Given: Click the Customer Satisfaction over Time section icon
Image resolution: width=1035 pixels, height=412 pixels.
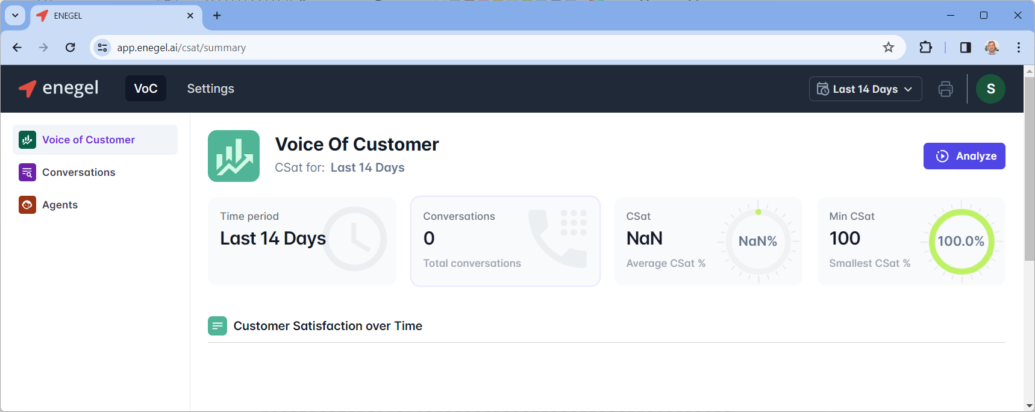Looking at the screenshot, I should click(217, 326).
